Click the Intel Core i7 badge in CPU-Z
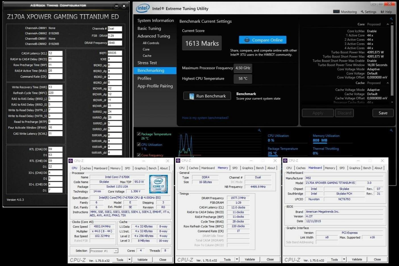 click(158, 184)
